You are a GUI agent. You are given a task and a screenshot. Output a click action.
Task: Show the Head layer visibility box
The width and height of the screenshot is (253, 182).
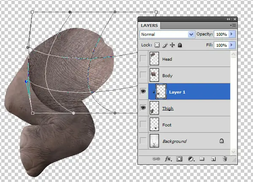[143, 59]
